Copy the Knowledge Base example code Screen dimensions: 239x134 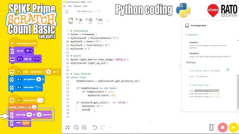point(228,70)
